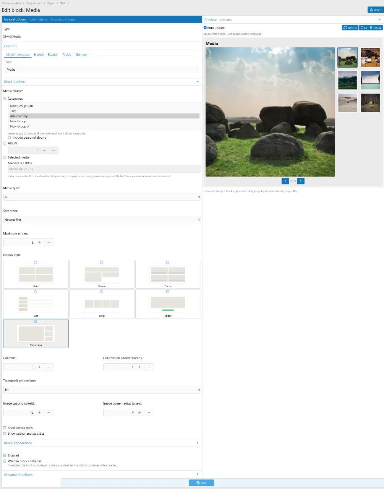384x489 pixels.
Task: Click the Title input field
Action: coord(102,70)
